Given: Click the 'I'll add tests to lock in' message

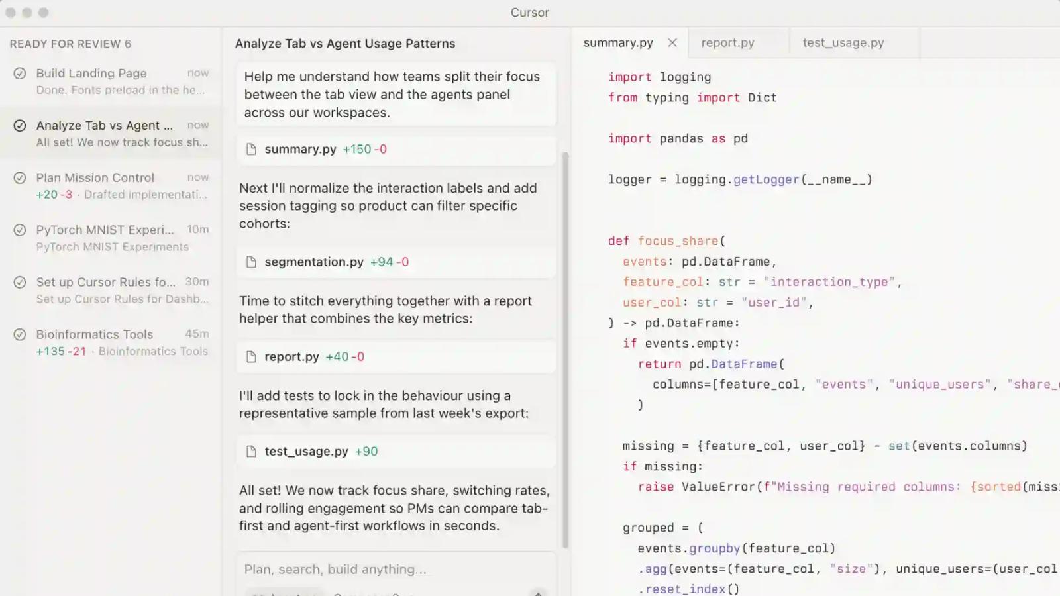Looking at the screenshot, I should 384,405.
